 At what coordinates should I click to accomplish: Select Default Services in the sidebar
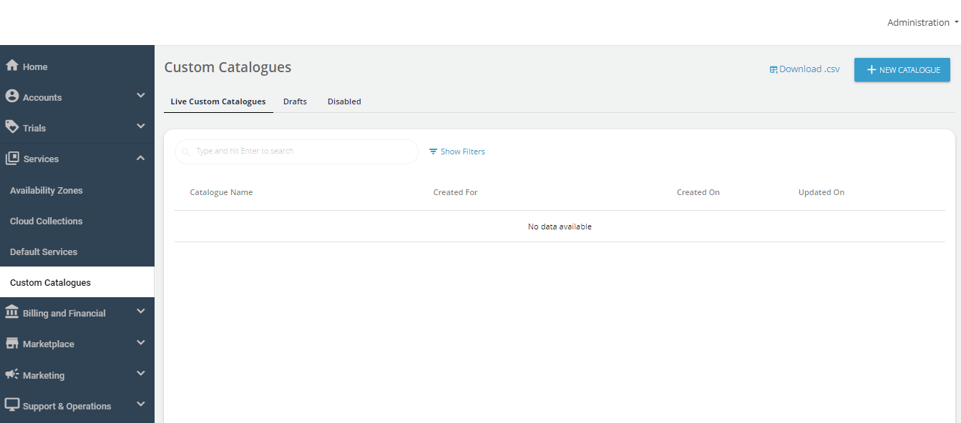tap(44, 252)
